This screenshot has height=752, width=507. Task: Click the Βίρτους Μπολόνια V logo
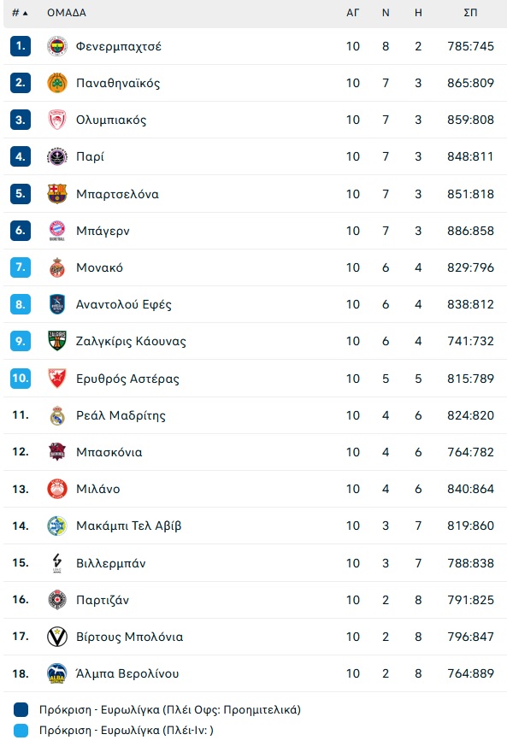point(57,637)
